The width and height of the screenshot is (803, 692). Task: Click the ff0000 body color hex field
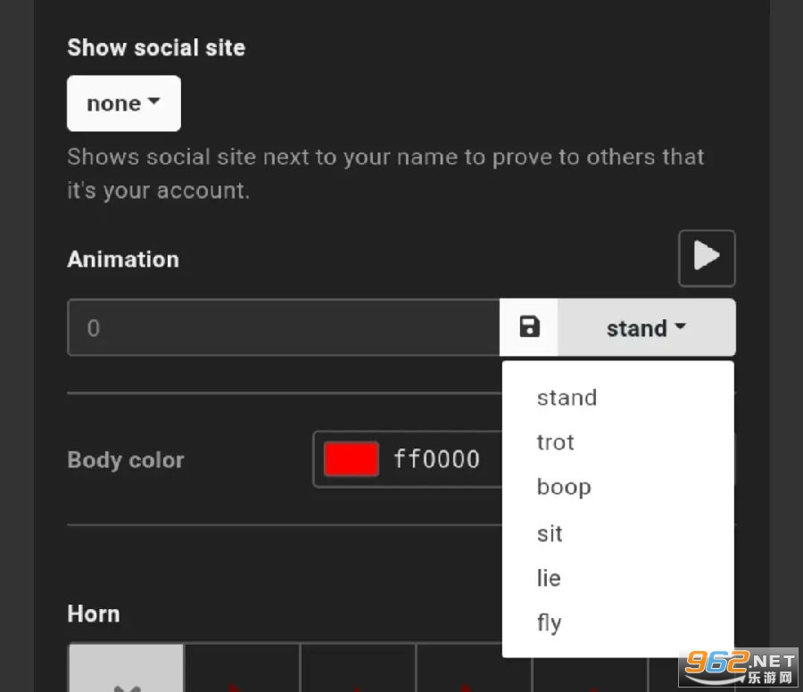coord(437,459)
